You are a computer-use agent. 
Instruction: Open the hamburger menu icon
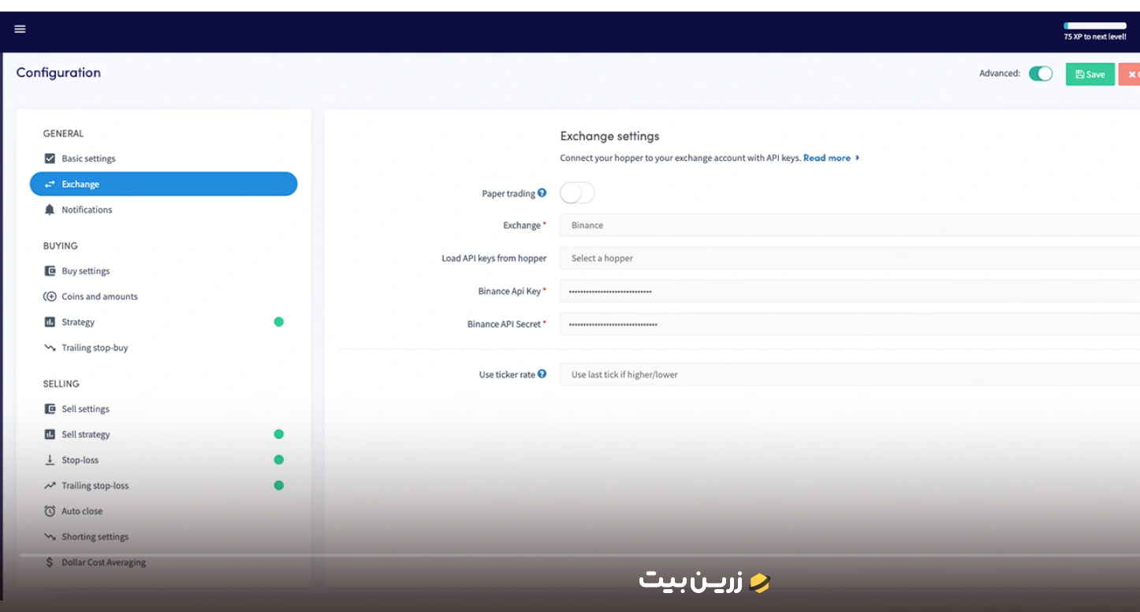20,29
